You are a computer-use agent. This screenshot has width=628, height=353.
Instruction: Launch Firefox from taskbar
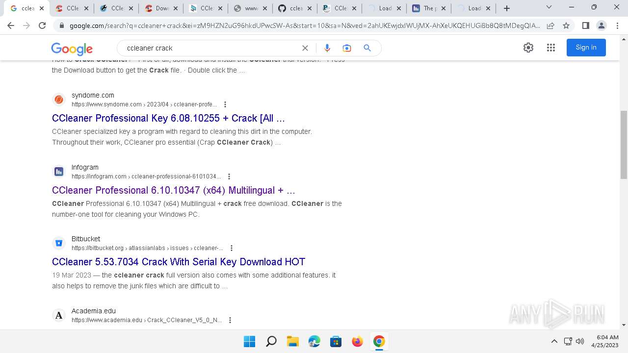tap(357, 341)
